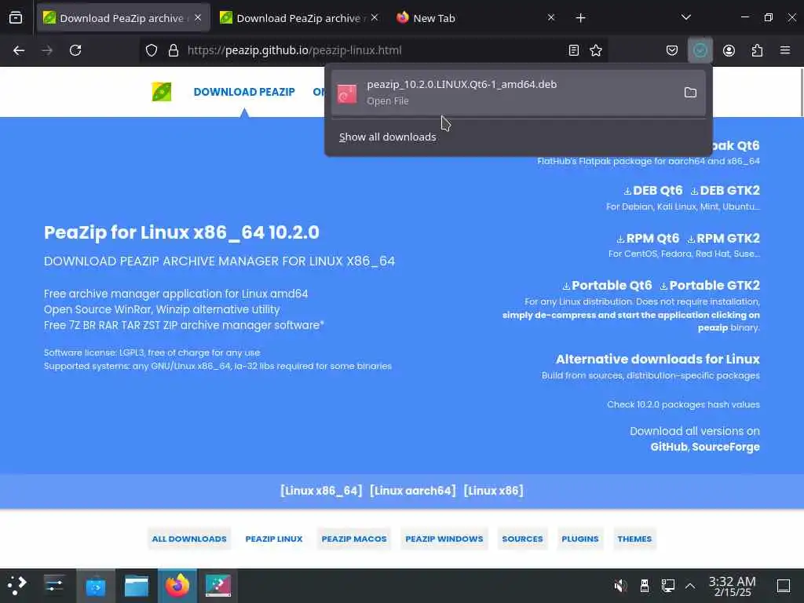This screenshot has height=603, width=804.
Task: Click the PeaZip logo in site header
Action: click(162, 92)
